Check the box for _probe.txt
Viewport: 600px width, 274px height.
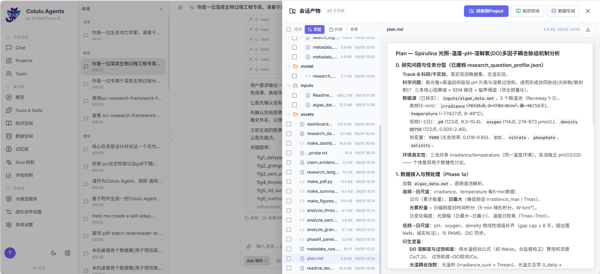pos(289,153)
